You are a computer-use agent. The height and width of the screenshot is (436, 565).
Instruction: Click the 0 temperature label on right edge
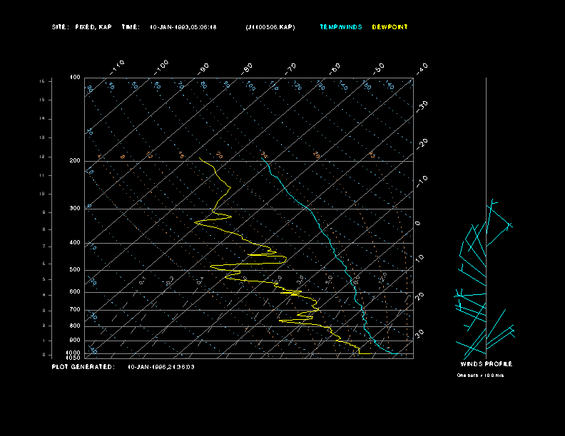click(x=418, y=224)
